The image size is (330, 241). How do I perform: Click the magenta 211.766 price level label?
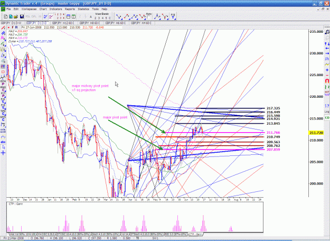(273, 133)
